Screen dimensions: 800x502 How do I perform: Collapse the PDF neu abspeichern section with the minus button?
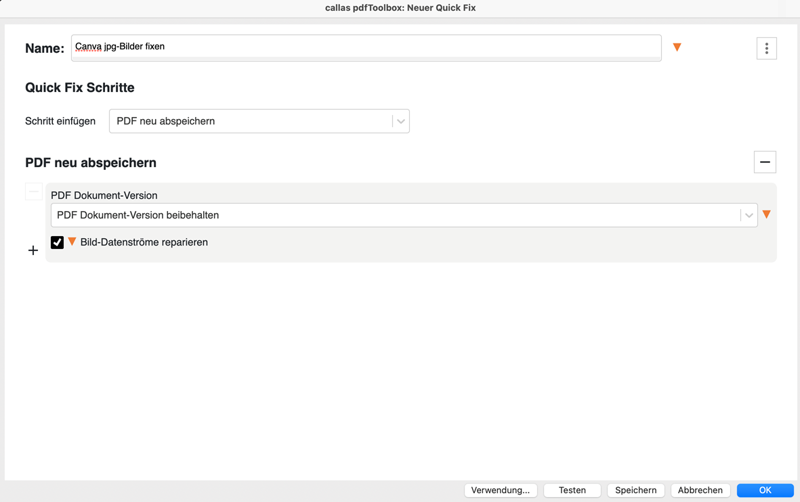point(765,162)
